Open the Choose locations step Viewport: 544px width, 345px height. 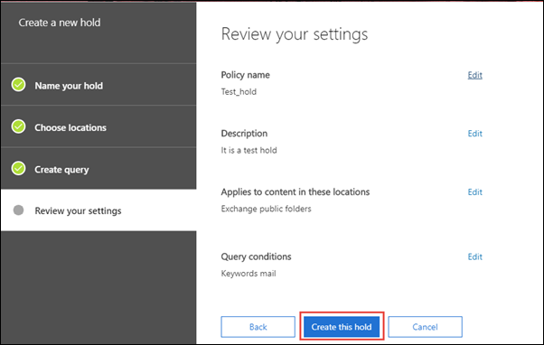pos(98,127)
